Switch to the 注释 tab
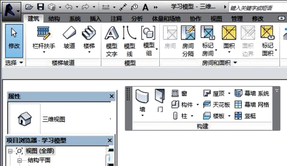This screenshot has height=166, width=287. pyautogui.click(x=116, y=19)
